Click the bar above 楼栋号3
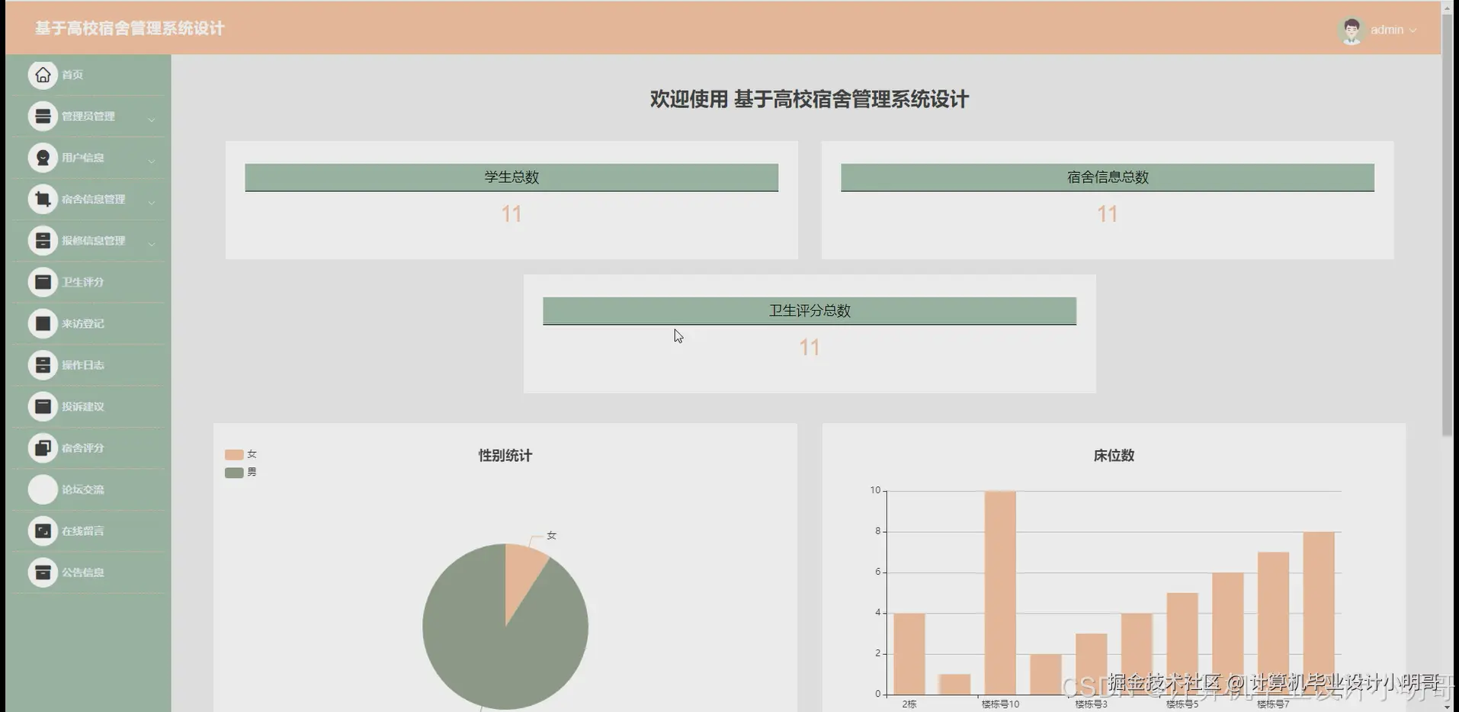Image resolution: width=1459 pixels, height=712 pixels. [1091, 664]
